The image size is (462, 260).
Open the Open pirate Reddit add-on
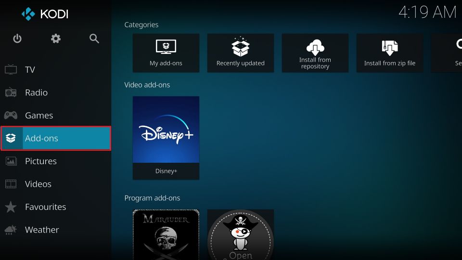click(x=241, y=234)
